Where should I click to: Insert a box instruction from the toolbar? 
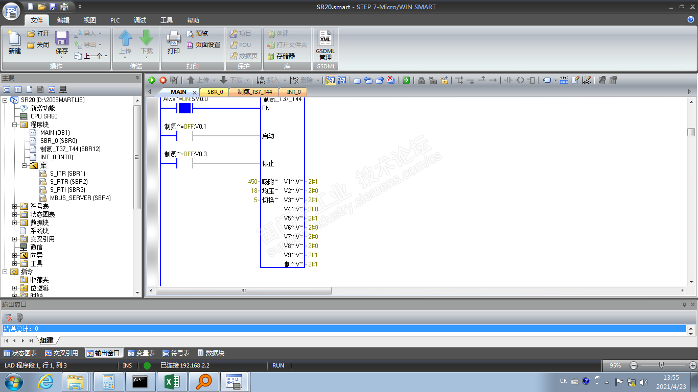coord(531,80)
